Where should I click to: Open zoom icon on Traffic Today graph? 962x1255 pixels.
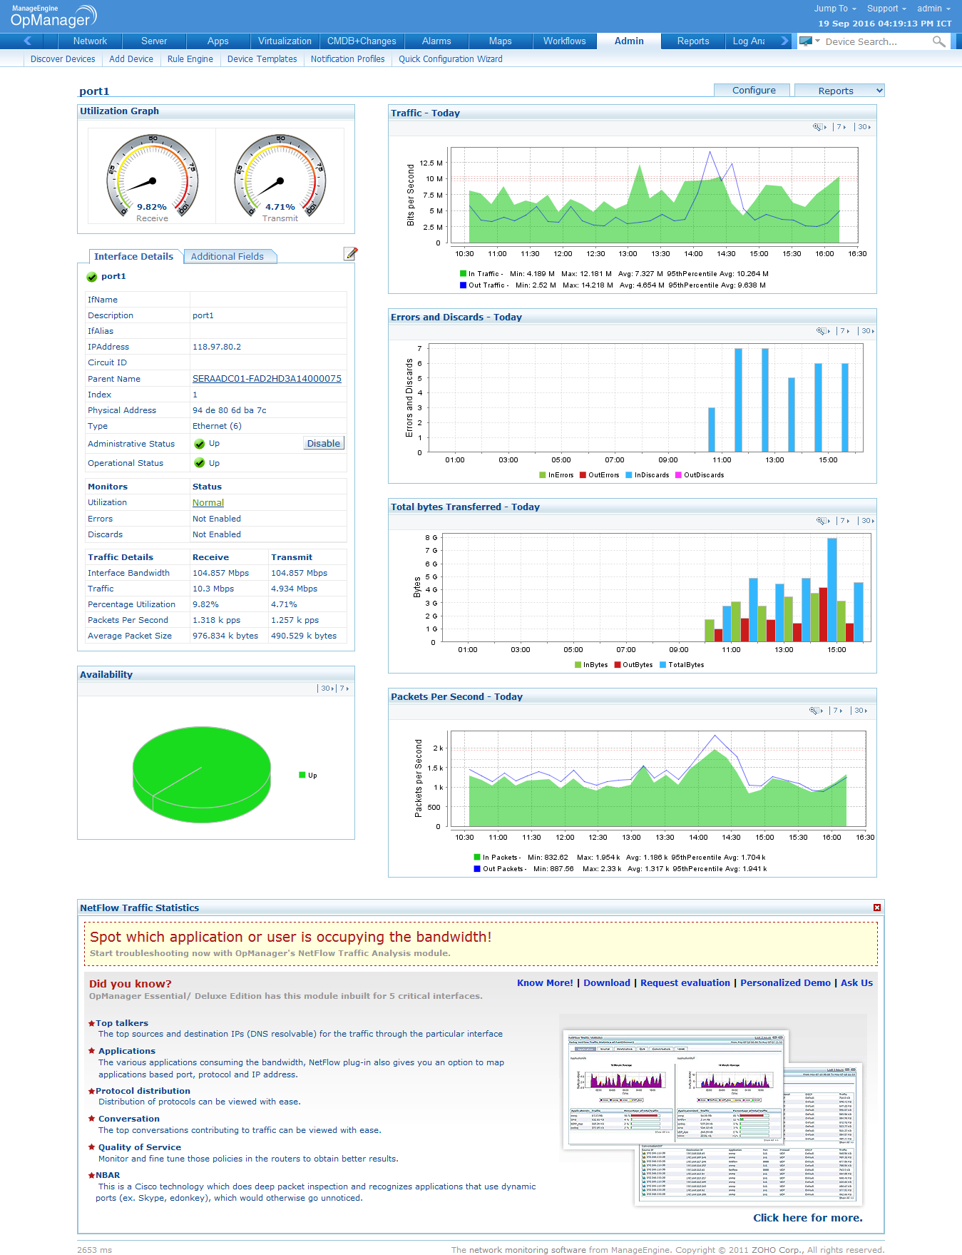(x=819, y=127)
